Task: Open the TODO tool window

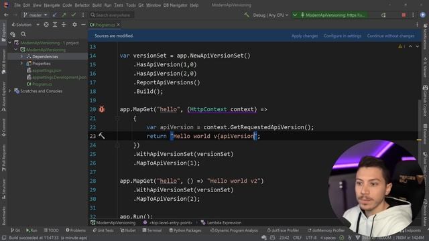Action: coord(51,230)
